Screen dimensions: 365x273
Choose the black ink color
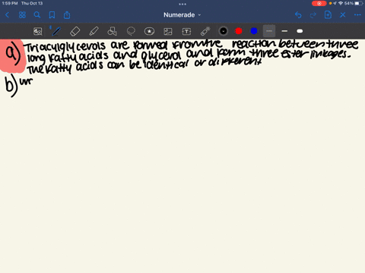tap(224, 31)
